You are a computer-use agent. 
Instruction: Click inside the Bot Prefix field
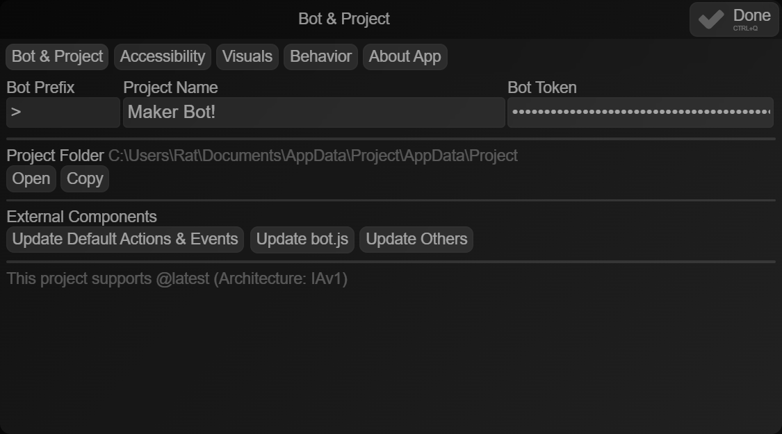pos(63,112)
